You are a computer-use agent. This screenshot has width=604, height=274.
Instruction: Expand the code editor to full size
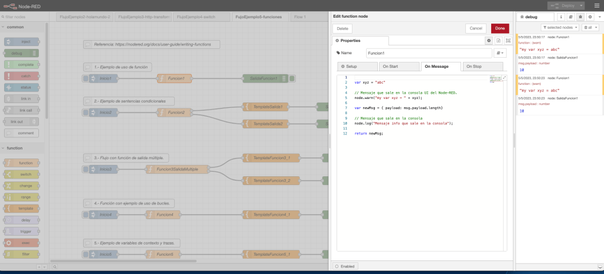pyautogui.click(x=505, y=78)
